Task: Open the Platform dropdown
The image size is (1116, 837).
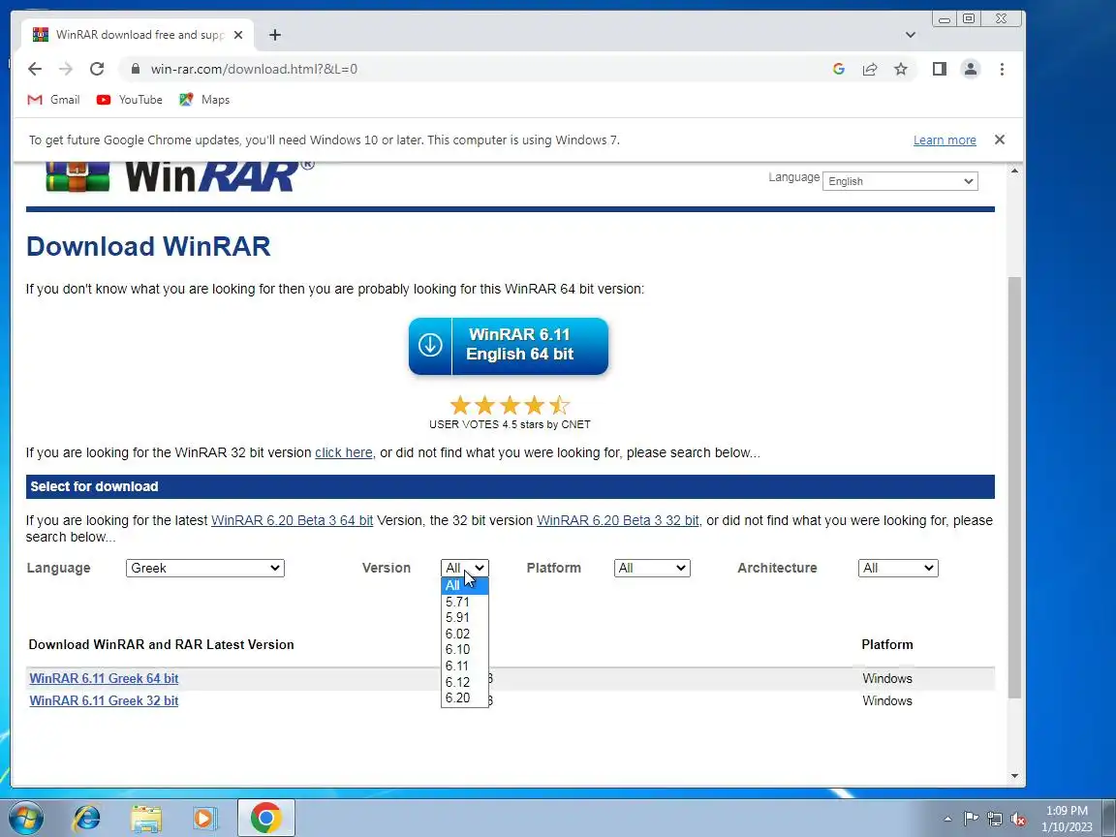Action: pos(652,568)
